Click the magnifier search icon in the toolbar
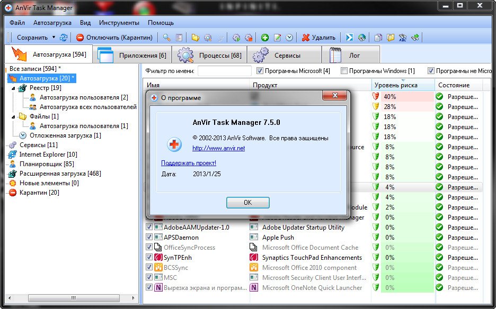Image resolution: width=496 pixels, height=309 pixels. [167, 38]
